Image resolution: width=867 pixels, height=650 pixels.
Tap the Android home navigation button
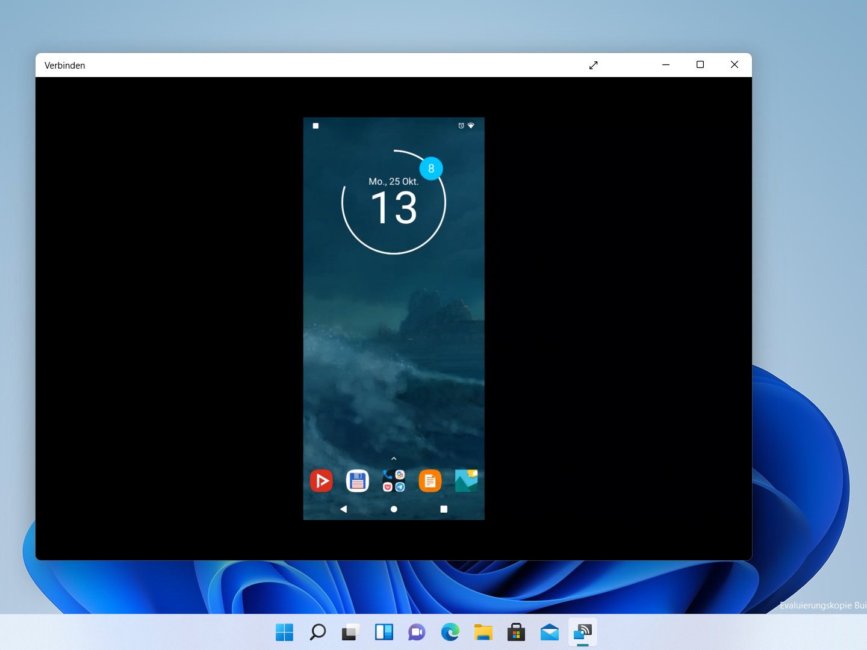pos(394,509)
